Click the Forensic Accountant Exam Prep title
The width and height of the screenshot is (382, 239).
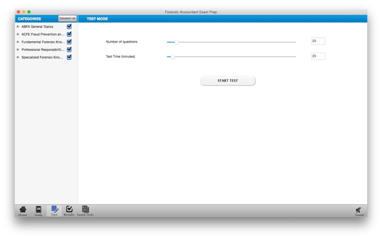pyautogui.click(x=191, y=12)
